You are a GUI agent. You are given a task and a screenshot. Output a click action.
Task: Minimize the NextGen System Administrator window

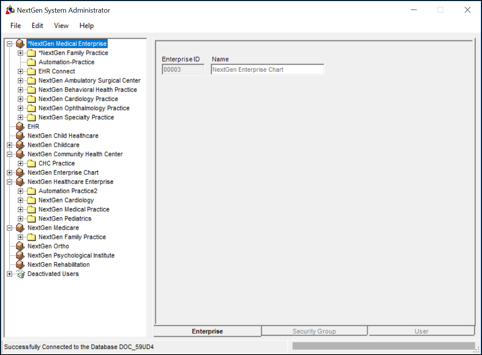(414, 10)
